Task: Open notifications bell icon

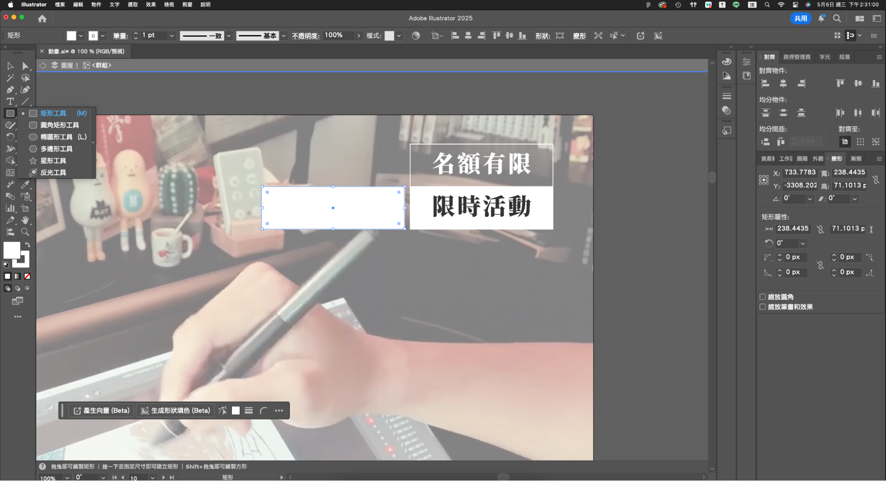Action: click(821, 18)
